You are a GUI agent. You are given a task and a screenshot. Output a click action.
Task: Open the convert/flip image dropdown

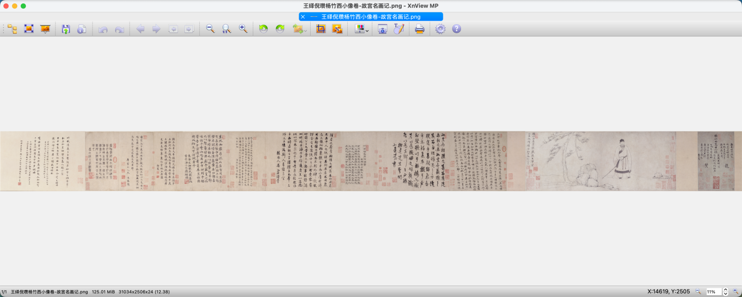299,29
